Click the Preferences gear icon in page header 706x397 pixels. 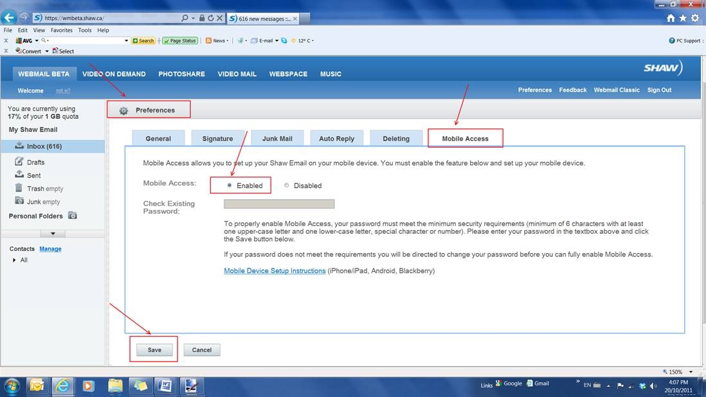[124, 110]
